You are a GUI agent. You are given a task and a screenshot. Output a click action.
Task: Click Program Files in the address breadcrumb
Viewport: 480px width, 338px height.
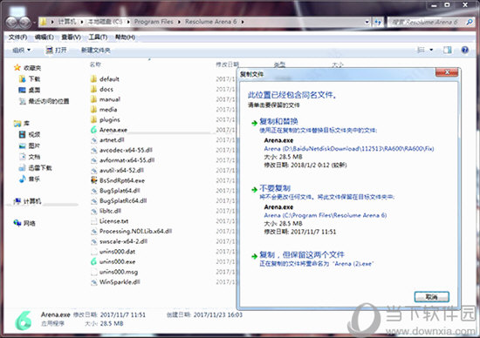point(154,22)
